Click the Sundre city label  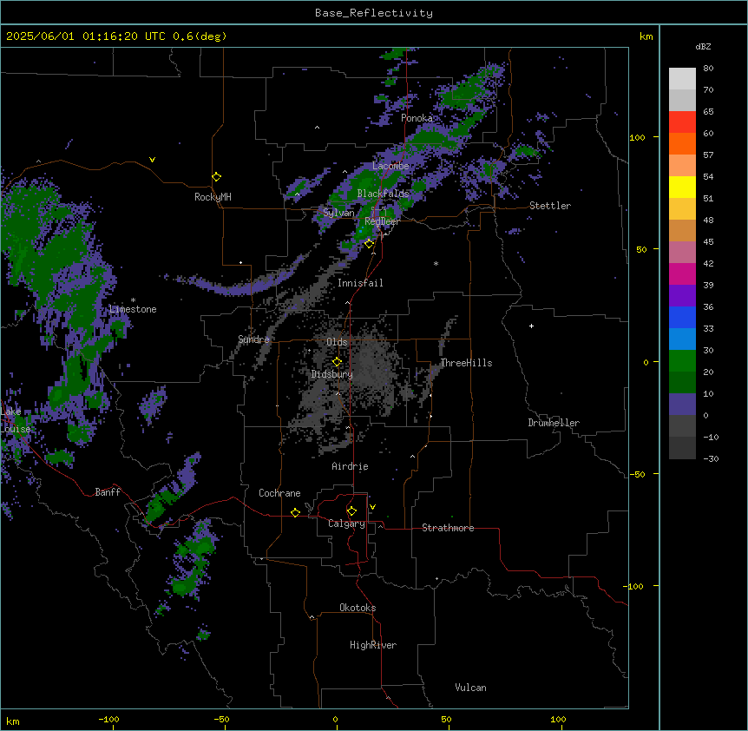tap(253, 339)
